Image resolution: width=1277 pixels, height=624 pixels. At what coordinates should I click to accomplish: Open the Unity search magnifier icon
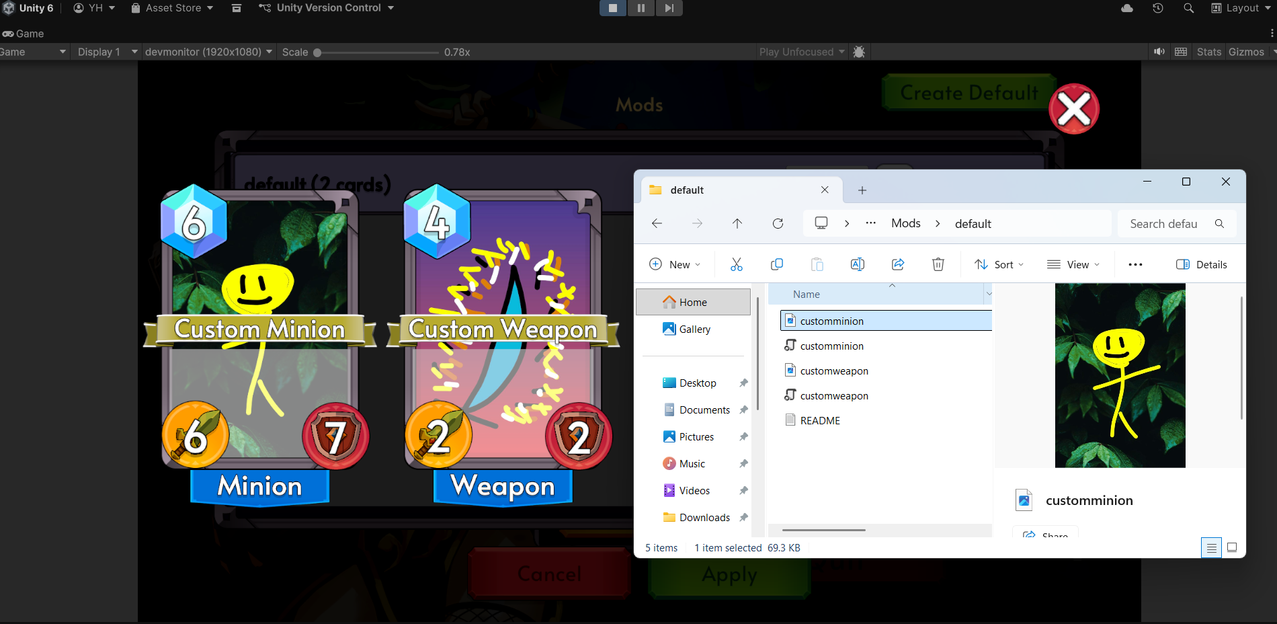1188,8
